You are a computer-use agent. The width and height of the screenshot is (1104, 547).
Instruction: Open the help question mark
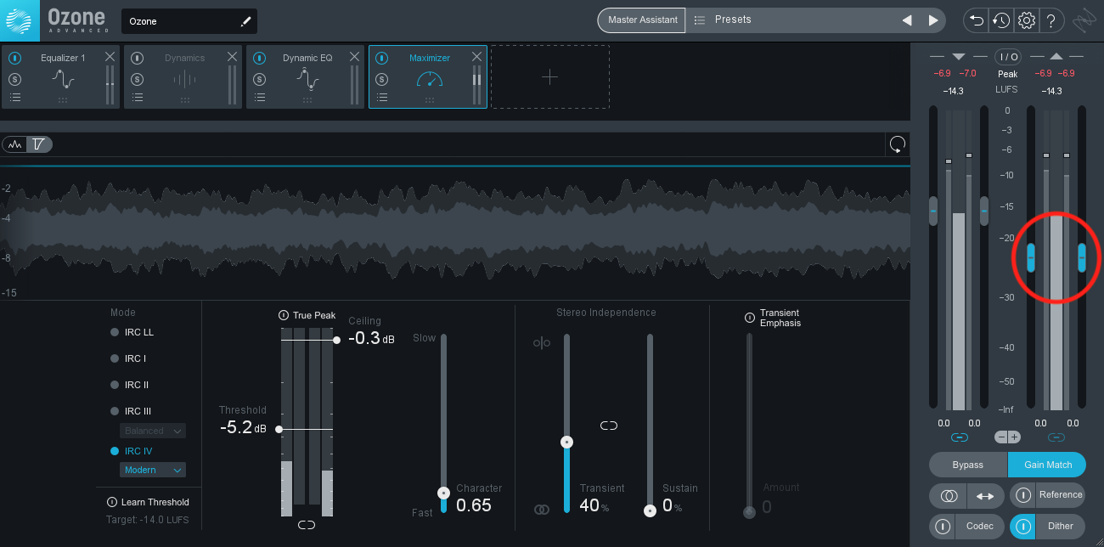1050,20
